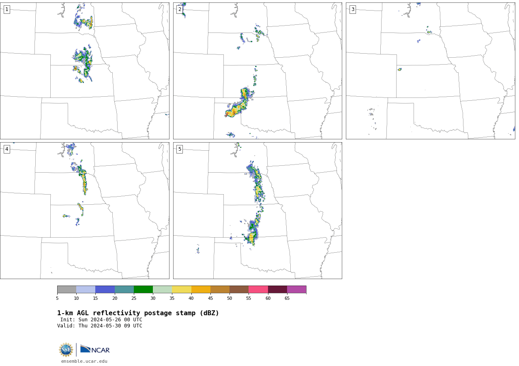
Task: Open the ensemble.ucar.edu link text
Action: tap(84, 361)
